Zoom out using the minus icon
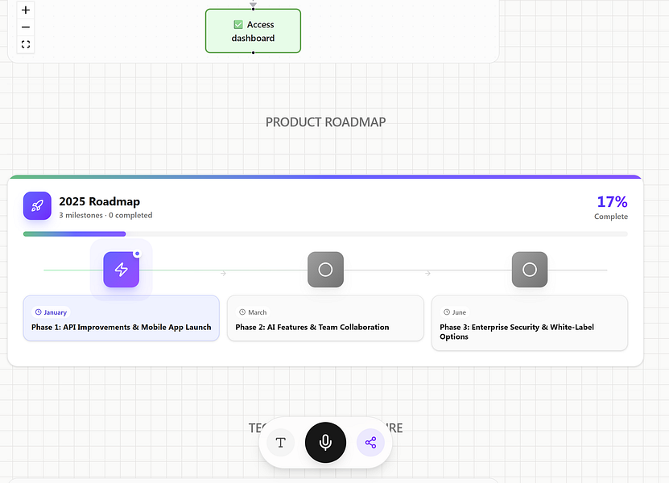The image size is (669, 483). pyautogui.click(x=25, y=27)
